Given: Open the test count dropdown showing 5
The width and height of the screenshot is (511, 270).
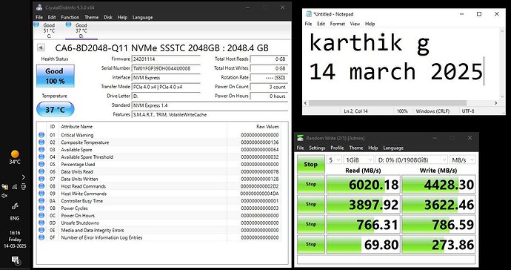Looking at the screenshot, I should tap(334, 160).
